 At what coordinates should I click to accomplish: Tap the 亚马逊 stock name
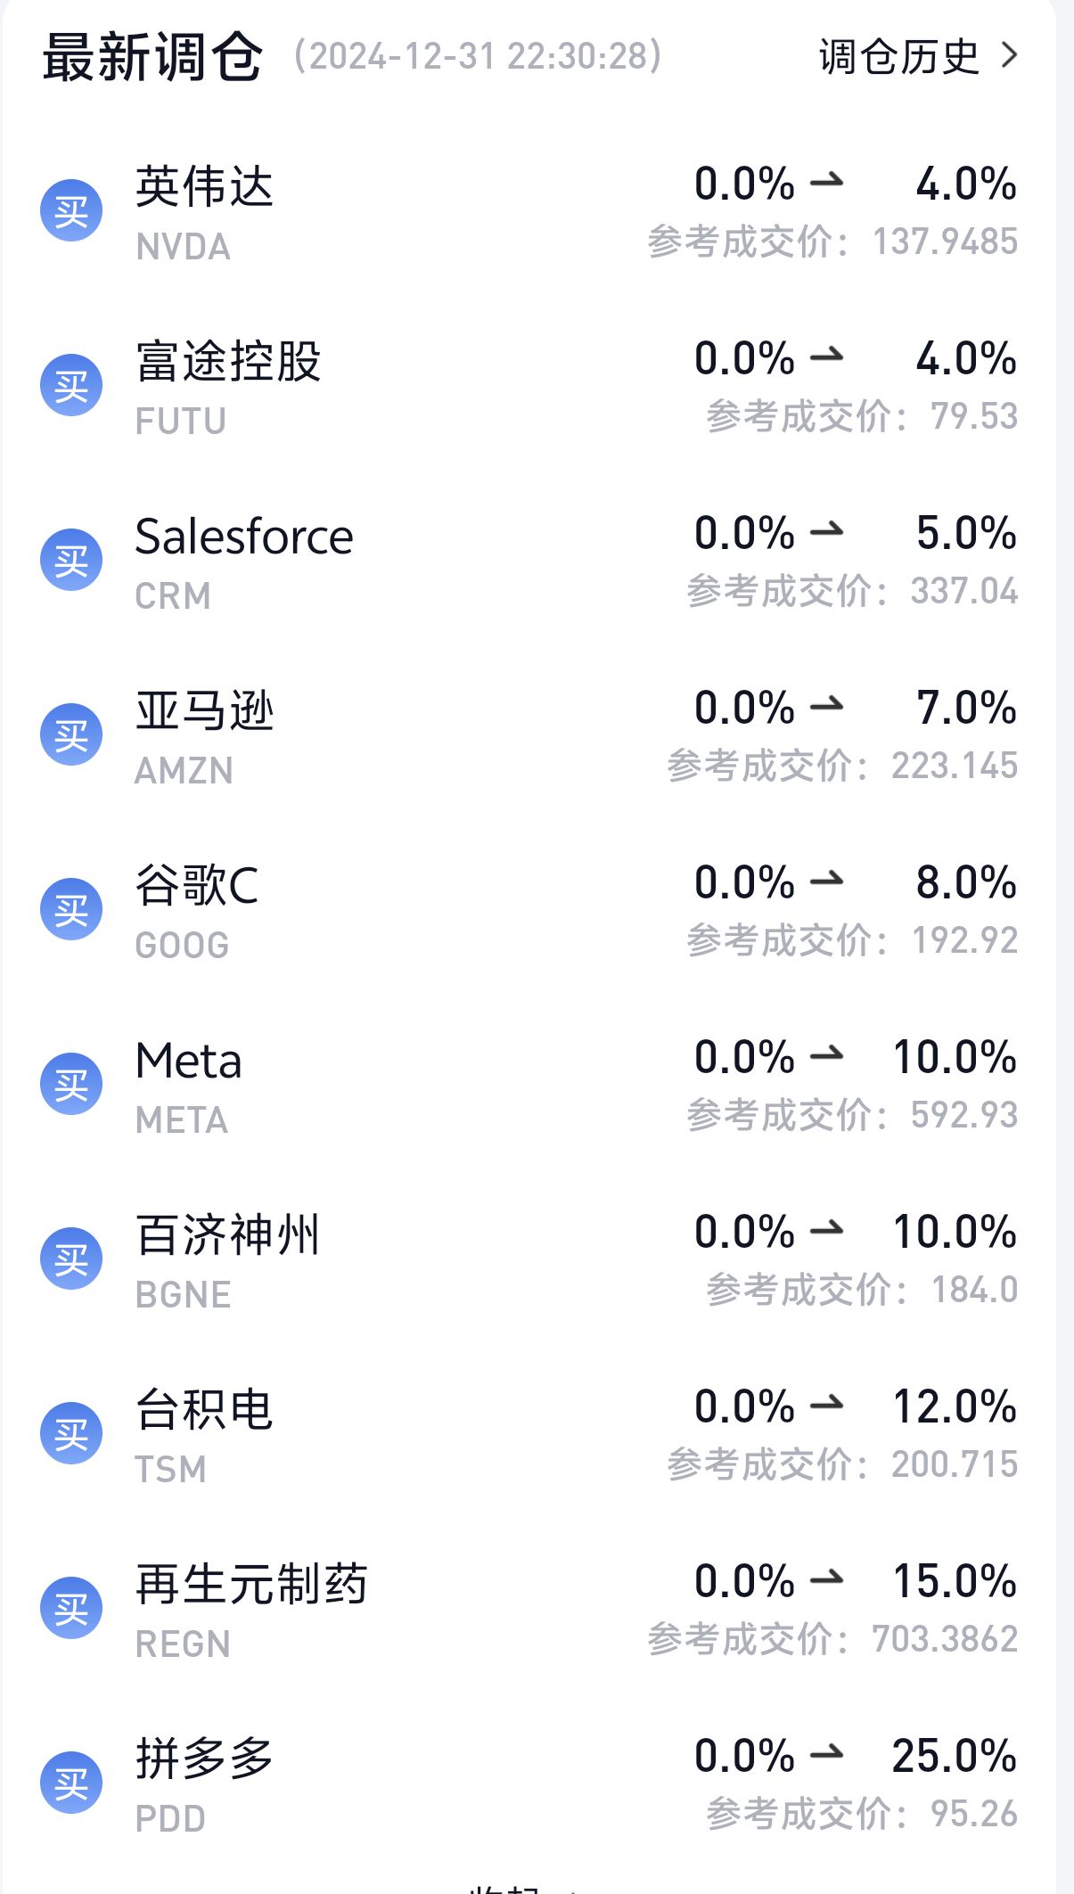(204, 711)
